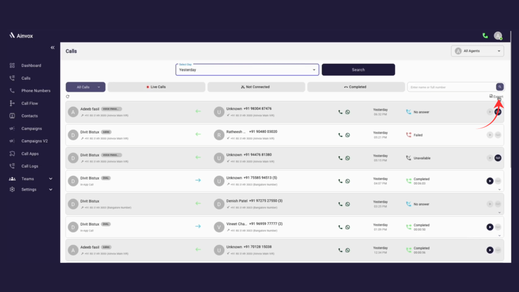519x292 pixels.
Task: Click the Search button
Action: pyautogui.click(x=358, y=69)
